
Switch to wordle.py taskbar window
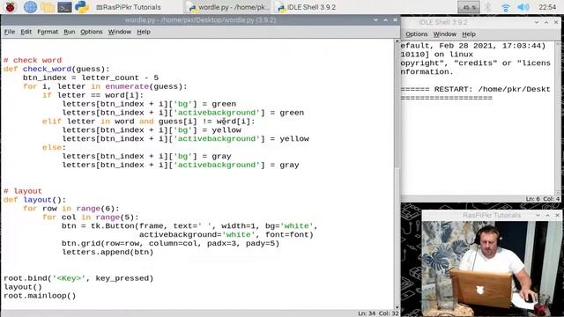[x=228, y=7]
